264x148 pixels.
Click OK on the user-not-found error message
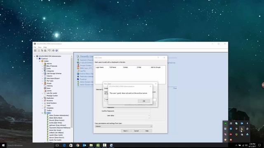coord(144,101)
